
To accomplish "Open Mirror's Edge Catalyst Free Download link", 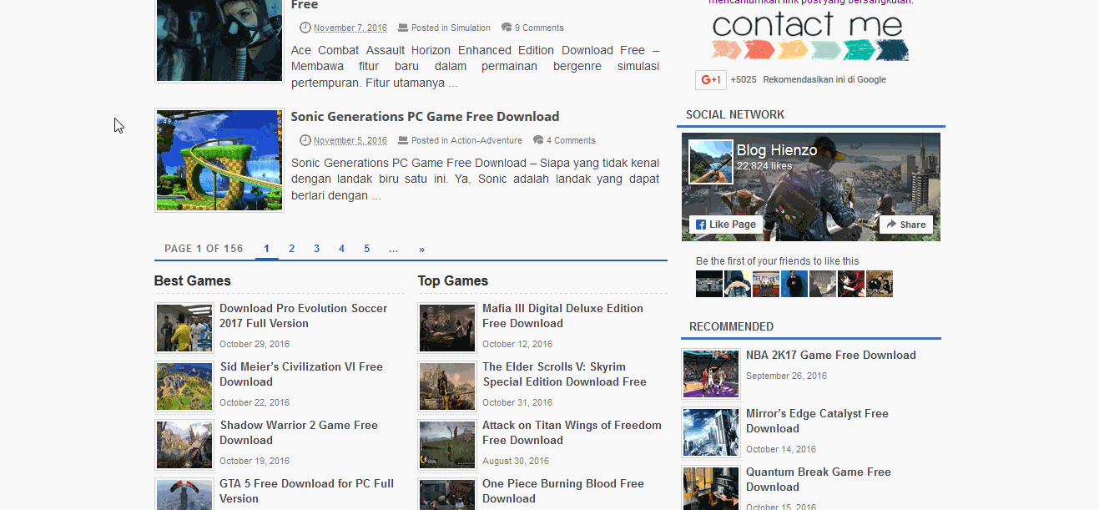I will 817,421.
